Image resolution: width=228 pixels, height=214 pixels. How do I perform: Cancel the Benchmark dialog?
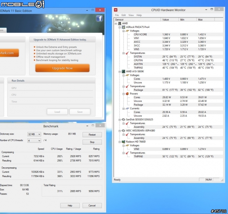92,205
